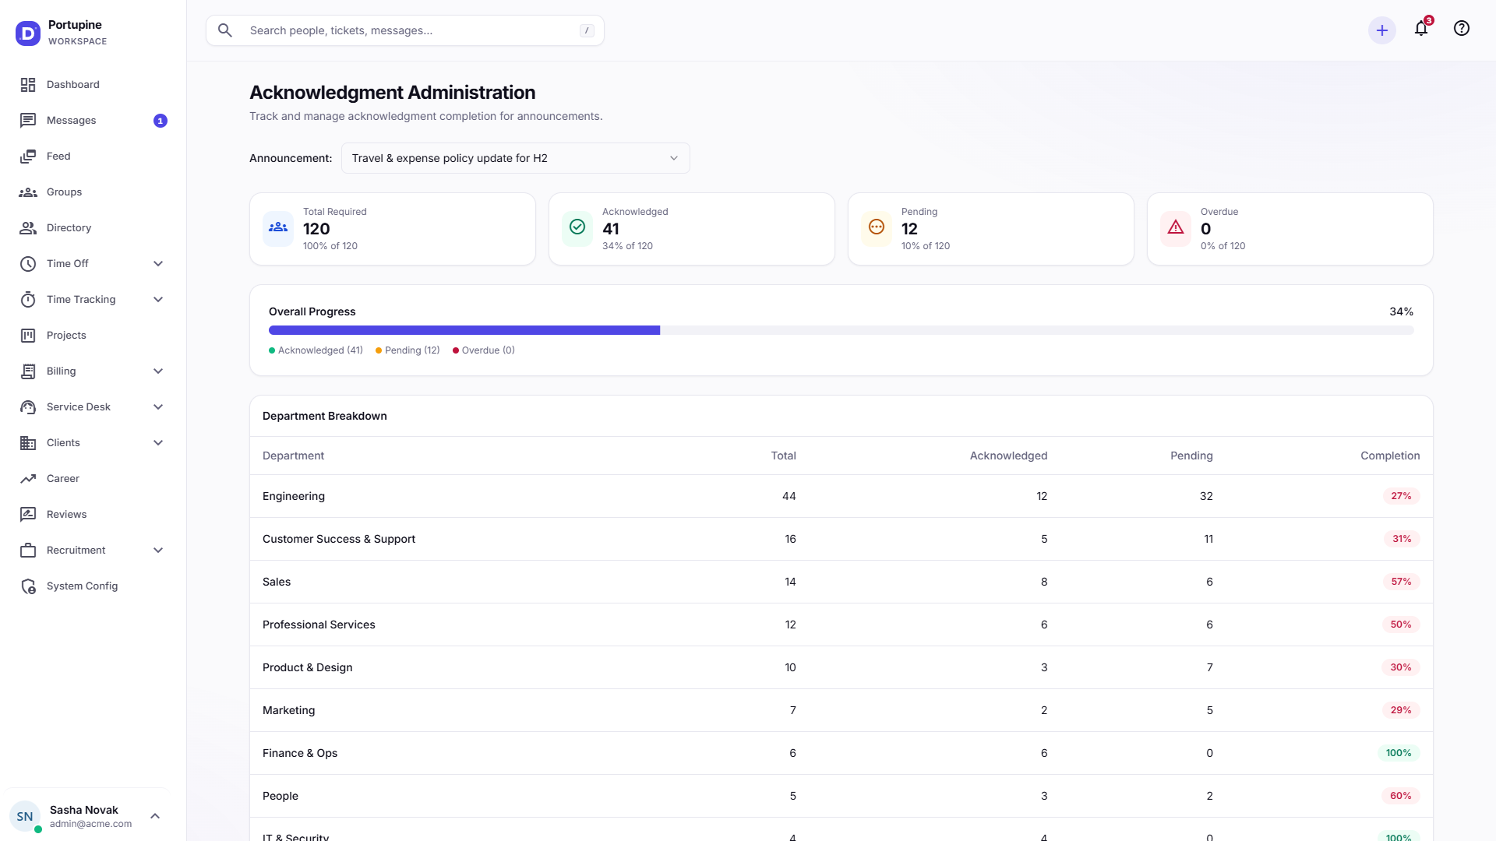Click the Overall Progress bar
The image size is (1496, 841).
[x=841, y=330]
